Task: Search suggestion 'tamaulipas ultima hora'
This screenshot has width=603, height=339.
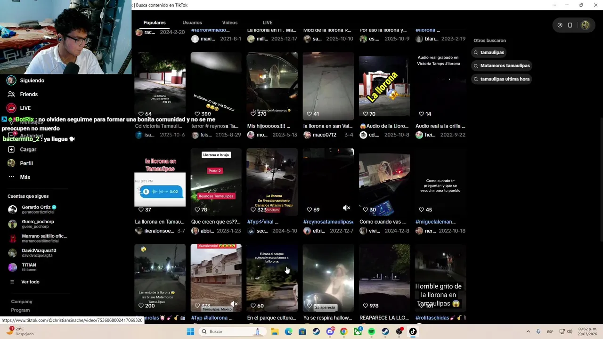Action: (502, 79)
